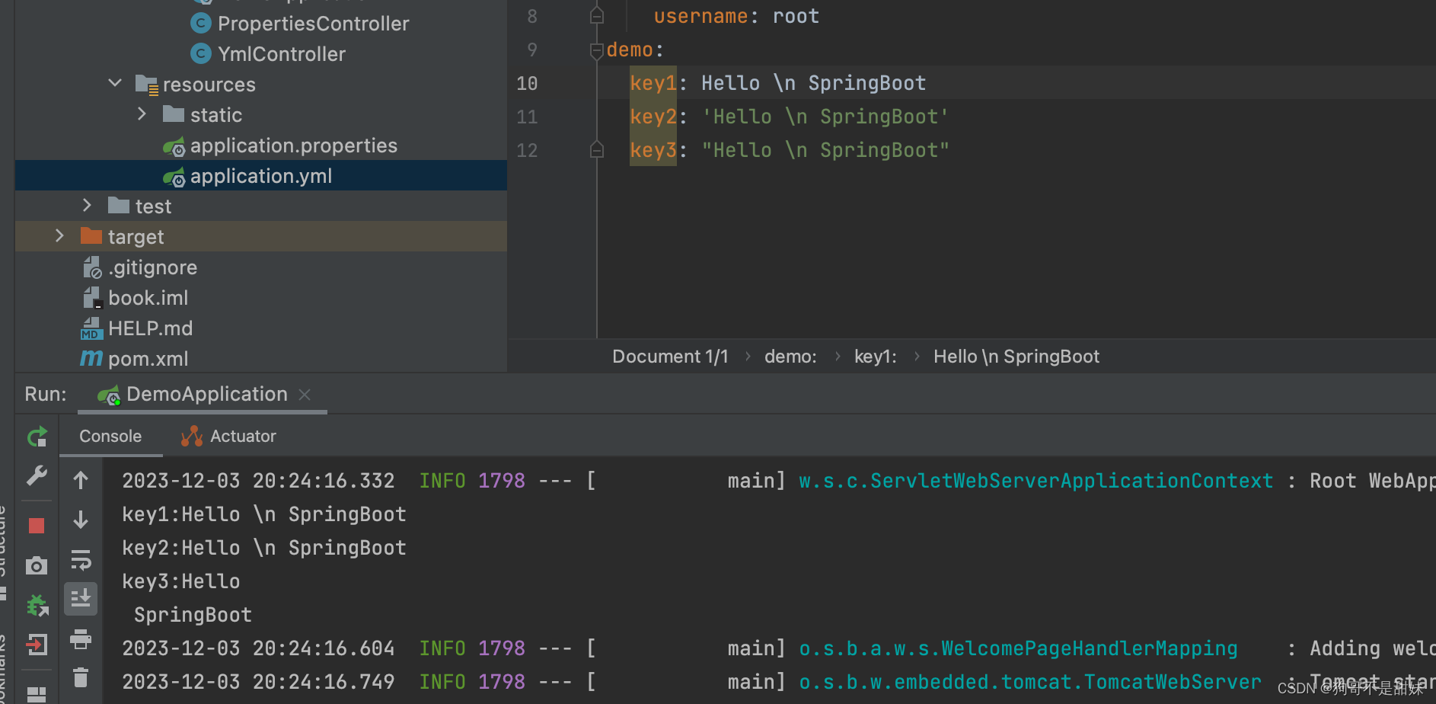Click the TomcatWebServer logger in console
This screenshot has width=1436, height=704.
point(1030,682)
